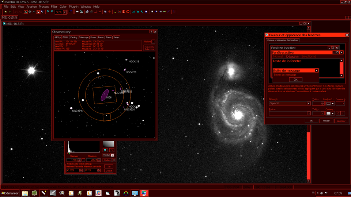
Task: Click the context Help pointer icon
Action: [x=71, y=12]
